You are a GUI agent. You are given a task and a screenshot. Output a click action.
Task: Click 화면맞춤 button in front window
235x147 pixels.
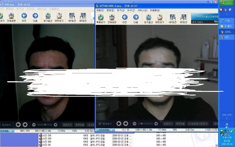pyautogui.click(x=180, y=123)
